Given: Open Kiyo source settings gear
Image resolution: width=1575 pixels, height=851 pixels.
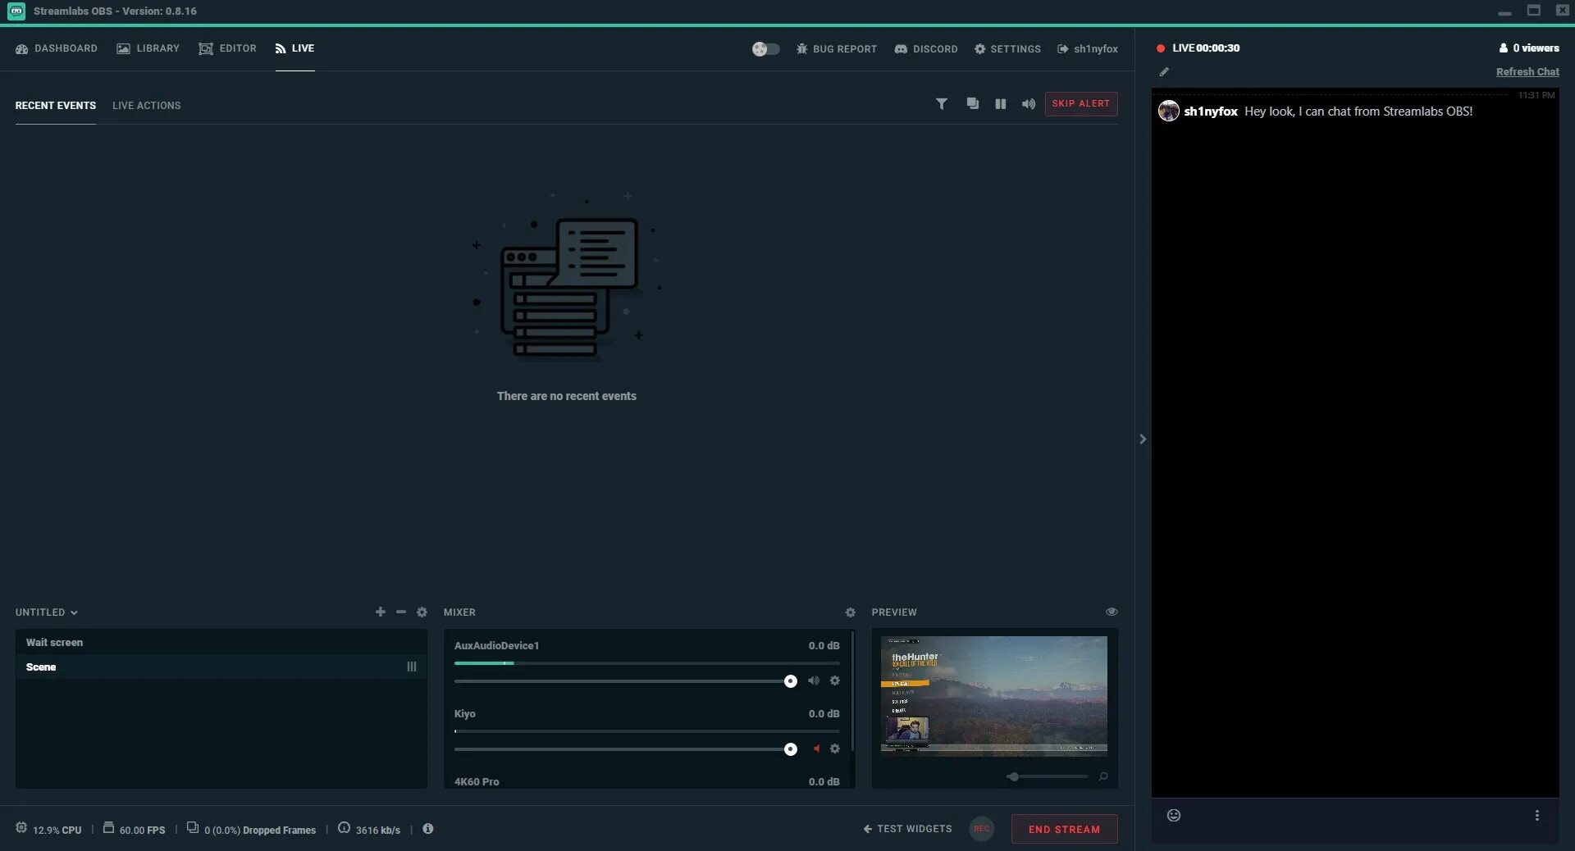Looking at the screenshot, I should click(x=834, y=749).
